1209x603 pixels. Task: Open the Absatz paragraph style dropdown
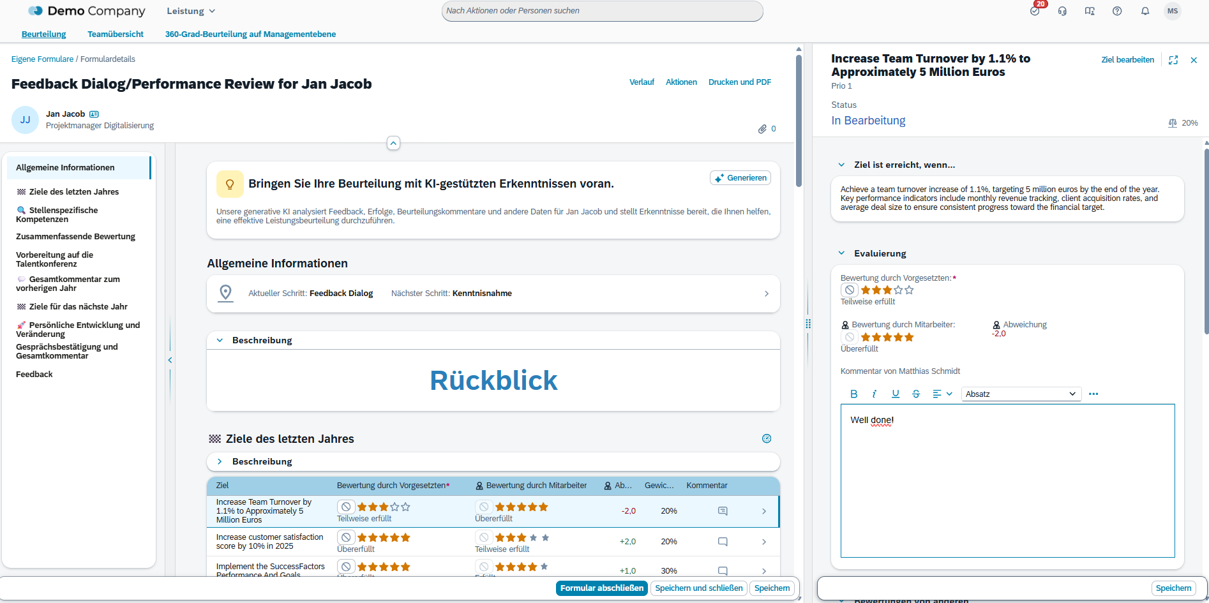1021,394
